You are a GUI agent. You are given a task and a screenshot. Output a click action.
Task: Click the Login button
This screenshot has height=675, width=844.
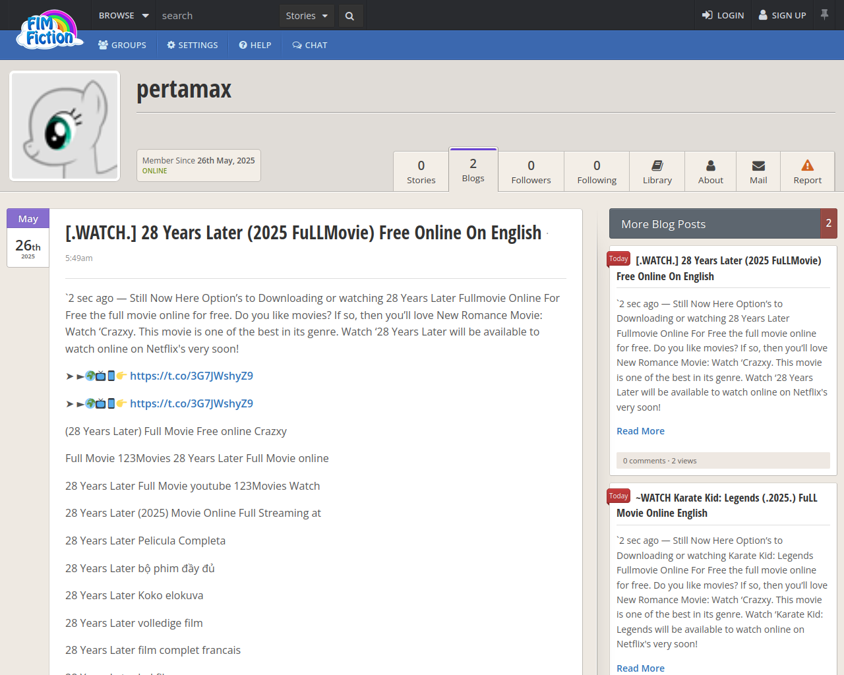point(723,15)
